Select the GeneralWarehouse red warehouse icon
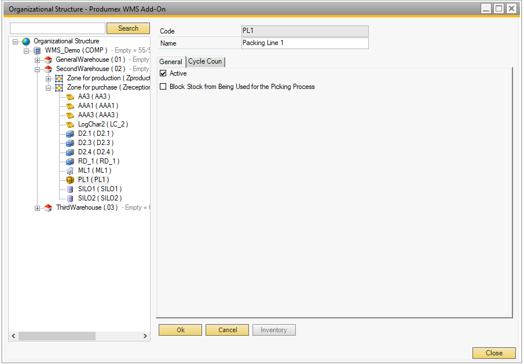The height and width of the screenshot is (364, 524). pyautogui.click(x=48, y=60)
